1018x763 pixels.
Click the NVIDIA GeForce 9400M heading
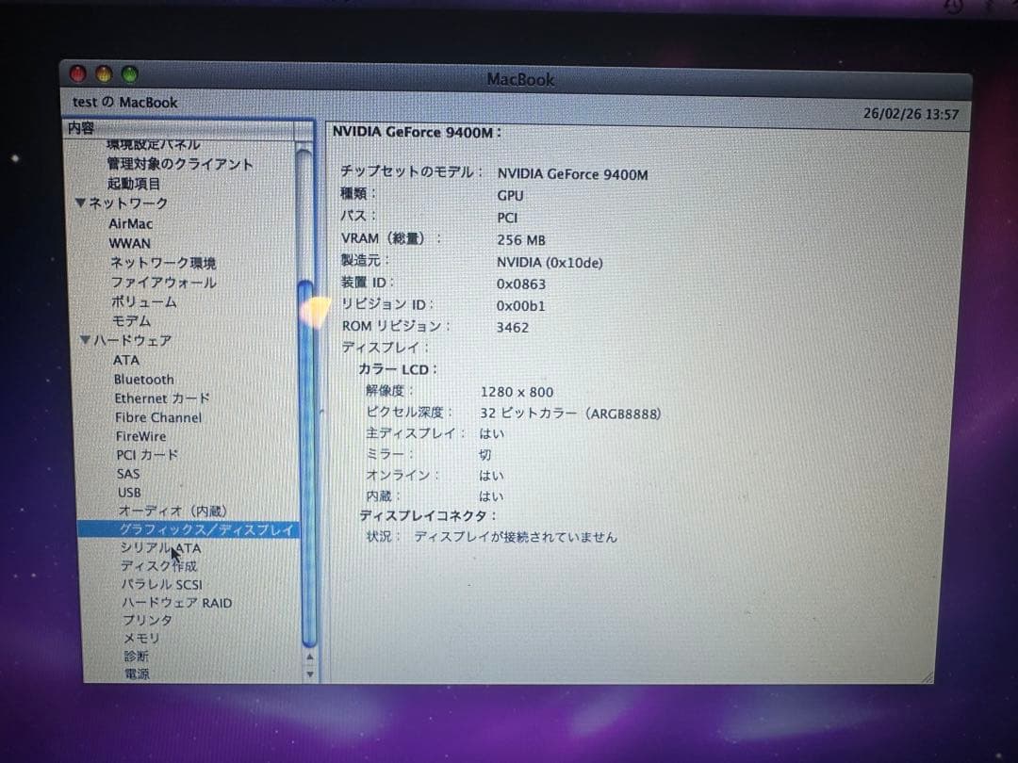(x=417, y=133)
